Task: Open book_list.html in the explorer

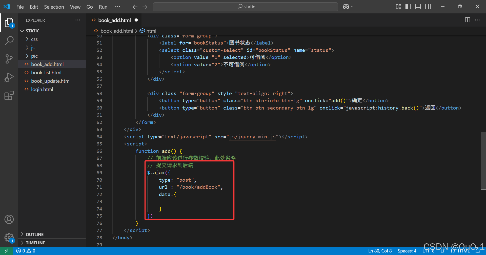Action: pos(46,73)
